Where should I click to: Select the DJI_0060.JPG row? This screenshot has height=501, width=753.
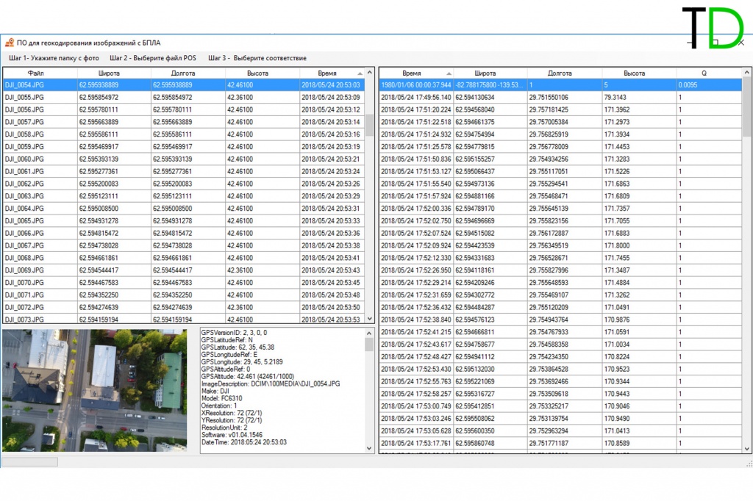(x=25, y=159)
